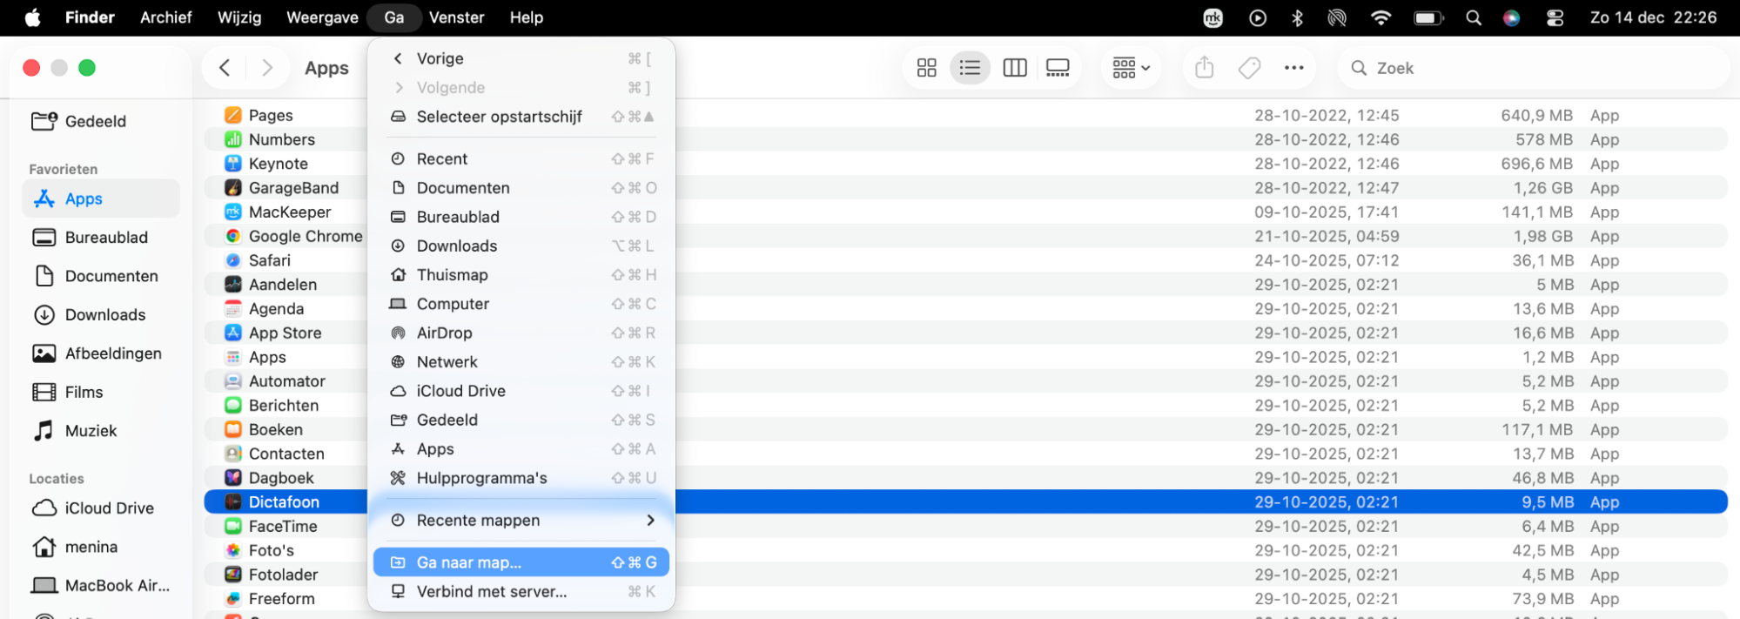Switch to column view
Screen dimensions: 1740x619
tap(1014, 68)
